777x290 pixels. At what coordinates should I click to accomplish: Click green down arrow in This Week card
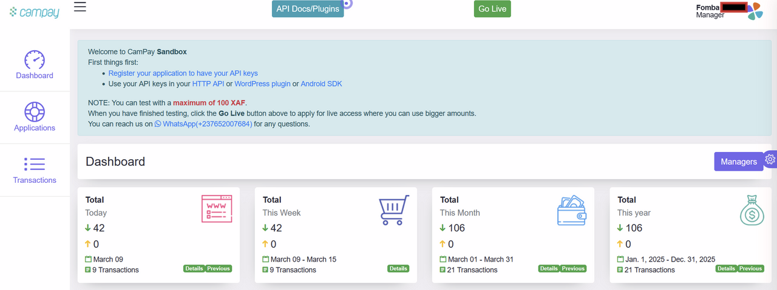point(266,228)
